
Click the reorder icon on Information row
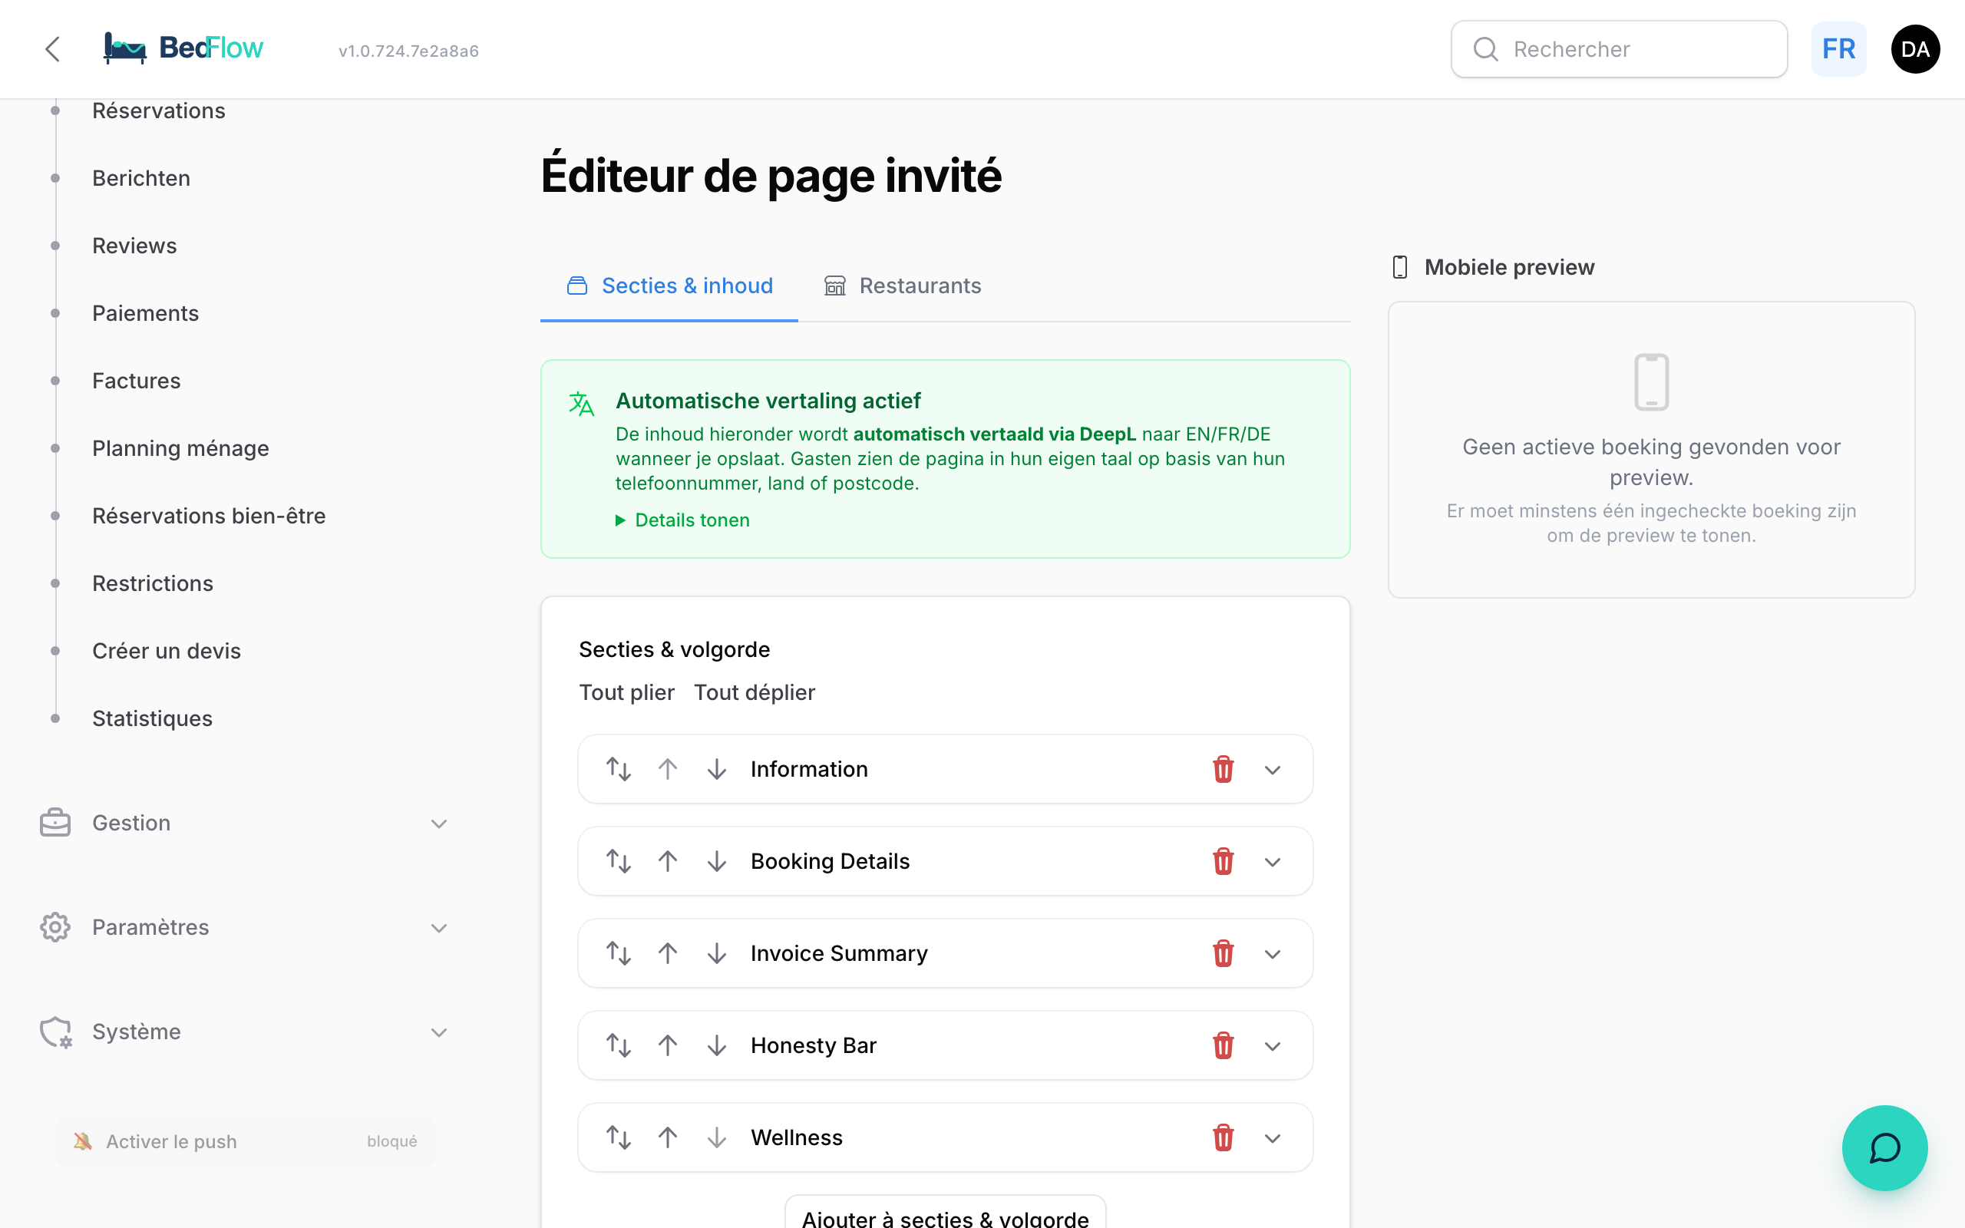[x=619, y=769]
